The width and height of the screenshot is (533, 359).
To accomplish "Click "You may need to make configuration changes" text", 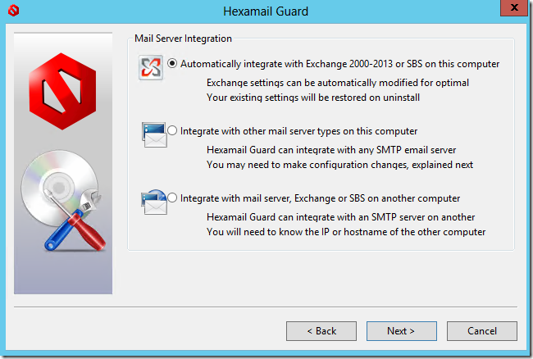I will point(308,165).
